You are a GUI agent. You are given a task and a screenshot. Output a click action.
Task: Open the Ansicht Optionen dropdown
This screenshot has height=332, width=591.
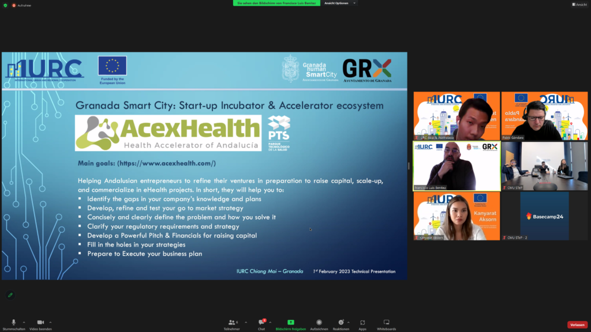pyautogui.click(x=339, y=3)
